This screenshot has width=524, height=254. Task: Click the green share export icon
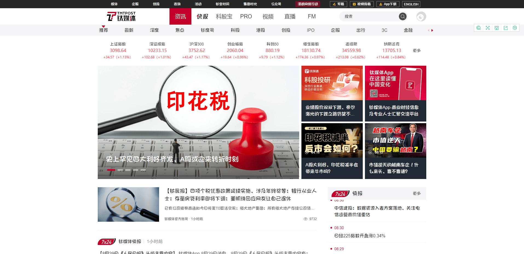pyautogui.click(x=506, y=28)
